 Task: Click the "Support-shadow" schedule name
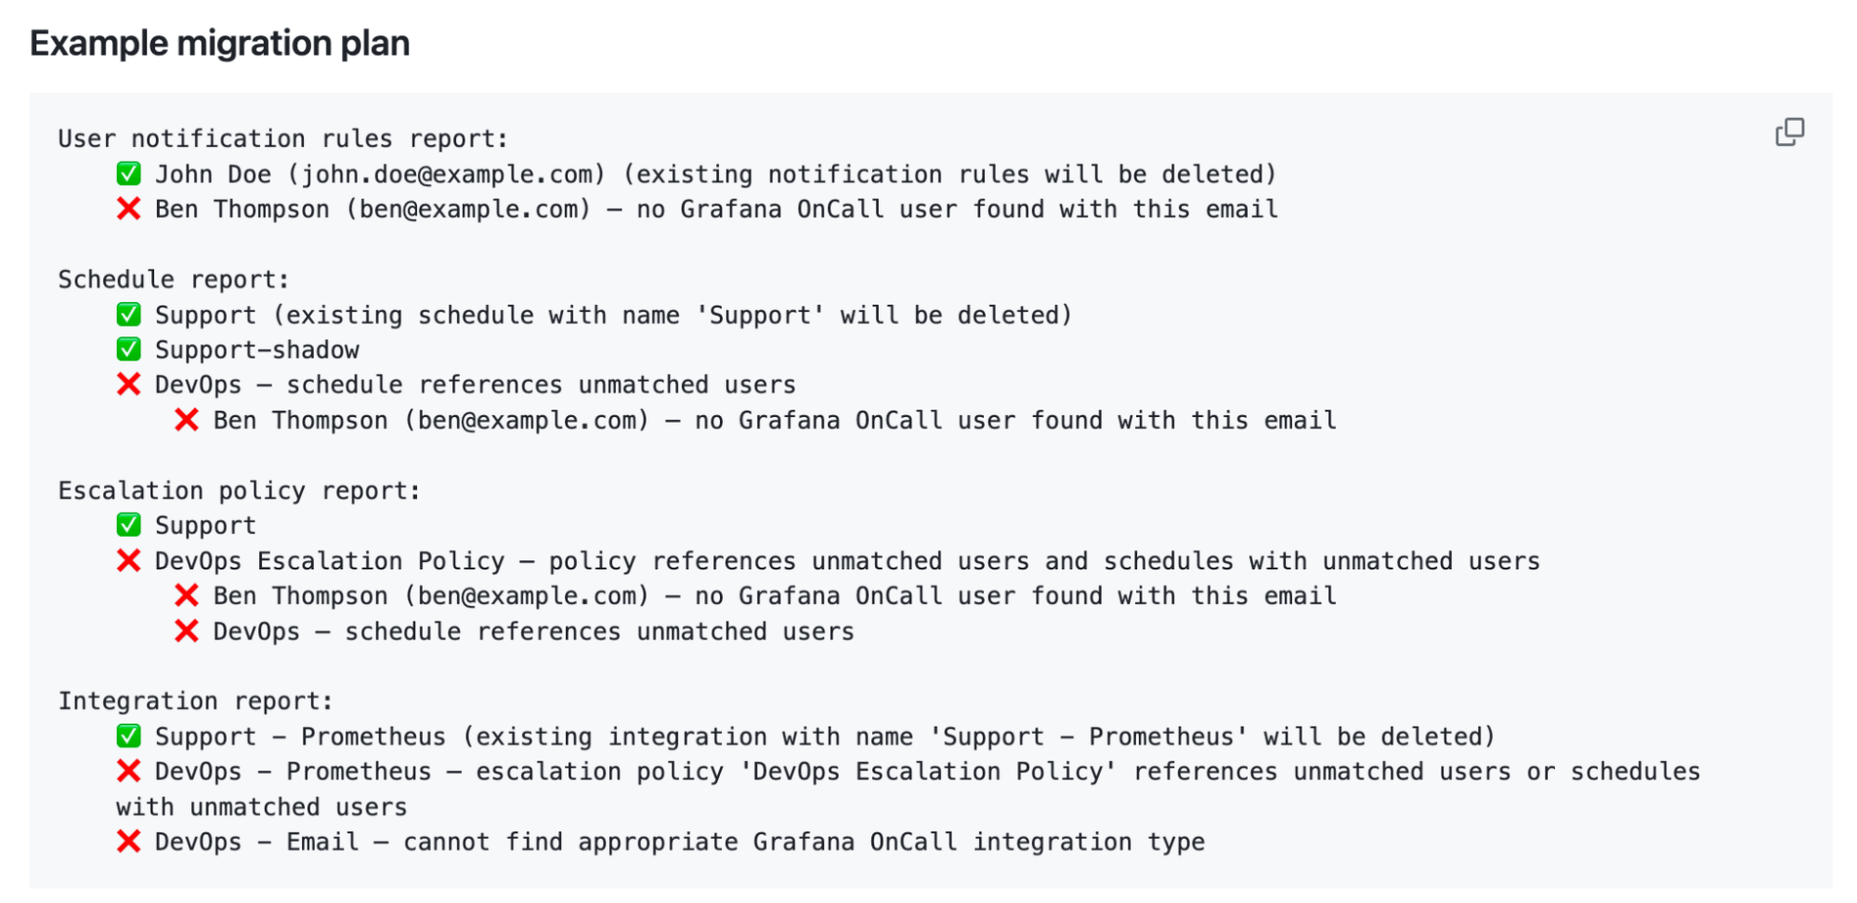pos(256,350)
